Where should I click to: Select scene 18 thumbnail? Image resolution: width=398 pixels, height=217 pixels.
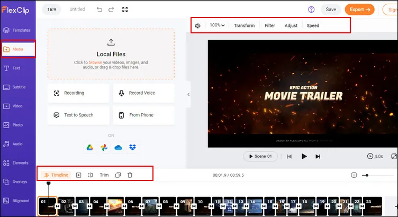tap(307, 206)
